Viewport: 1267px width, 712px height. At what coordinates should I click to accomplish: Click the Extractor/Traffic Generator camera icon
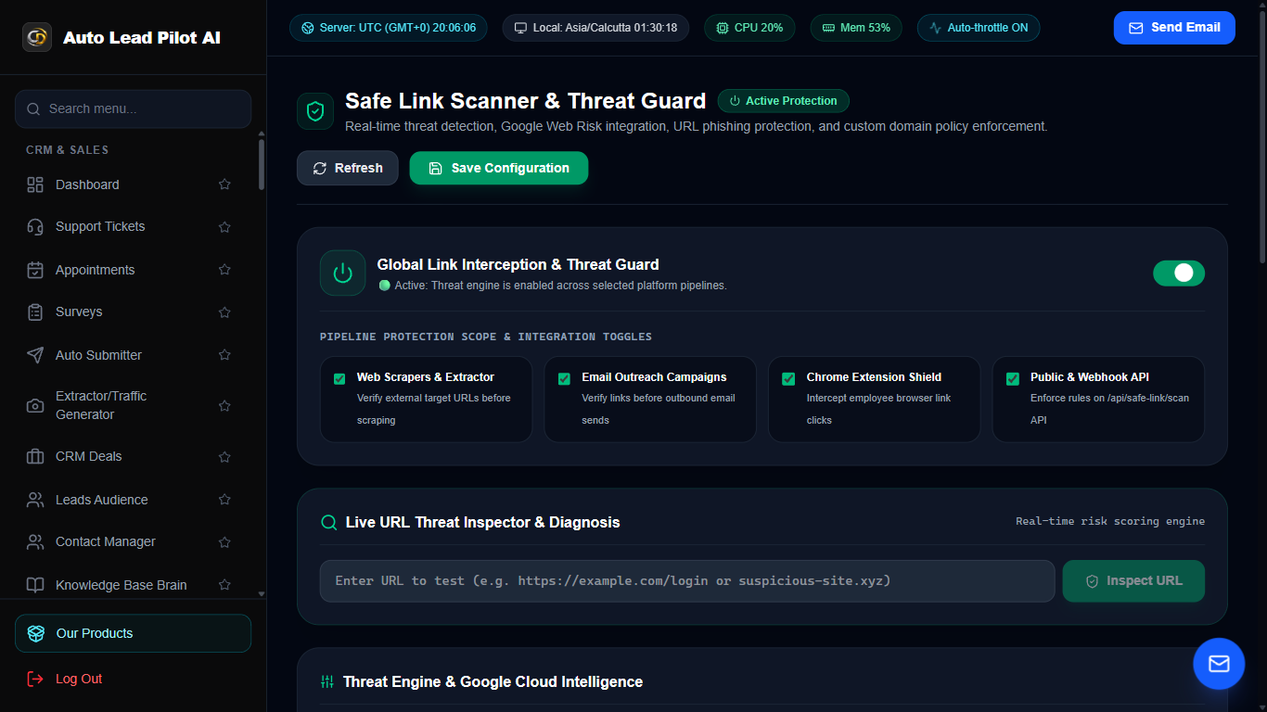pos(35,405)
